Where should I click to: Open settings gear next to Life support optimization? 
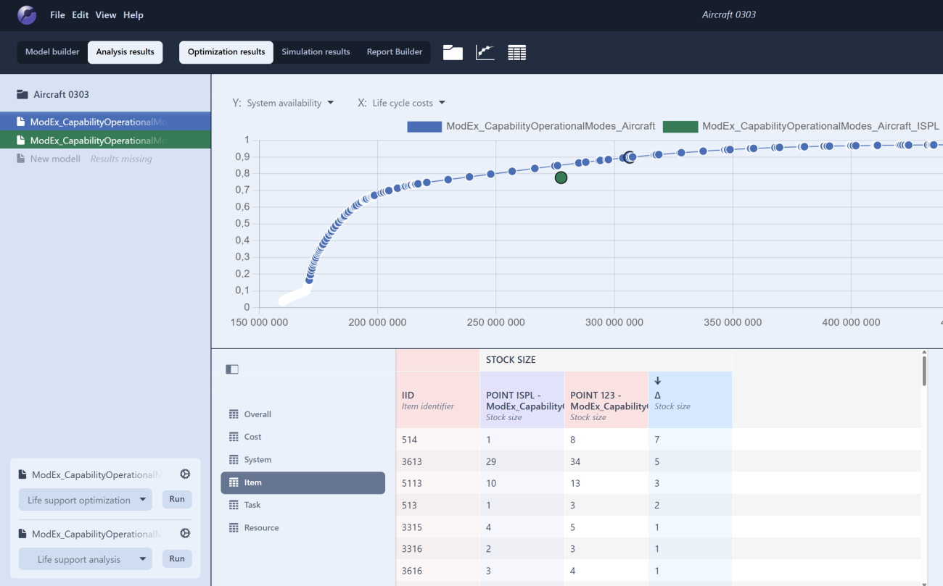click(185, 474)
